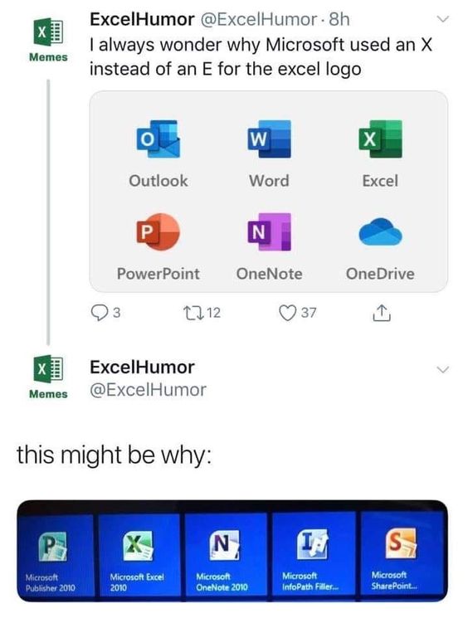
Task: Open the PowerPoint app icon
Action: [x=158, y=232]
